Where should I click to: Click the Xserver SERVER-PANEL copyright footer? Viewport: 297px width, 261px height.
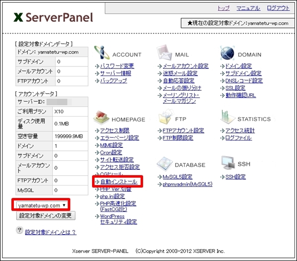tap(148, 251)
